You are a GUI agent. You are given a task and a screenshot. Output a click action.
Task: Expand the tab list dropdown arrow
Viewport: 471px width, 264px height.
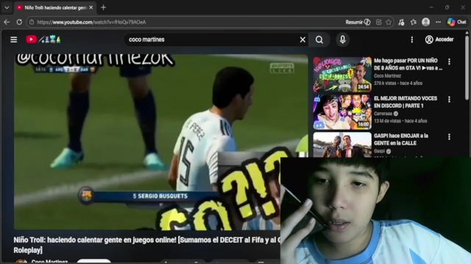[7, 7]
